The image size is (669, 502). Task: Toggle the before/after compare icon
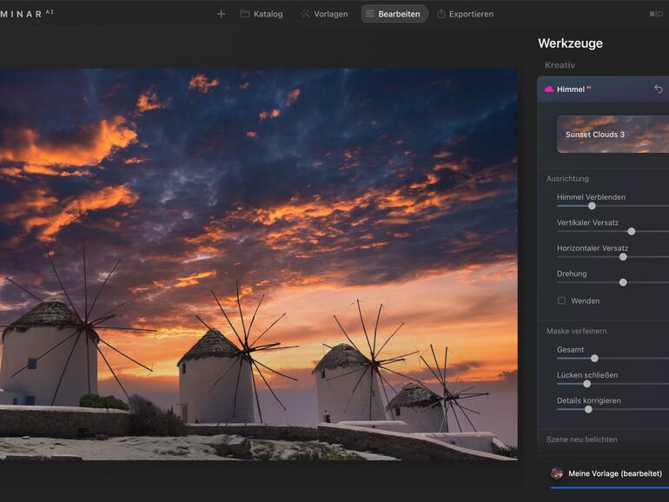656,14
